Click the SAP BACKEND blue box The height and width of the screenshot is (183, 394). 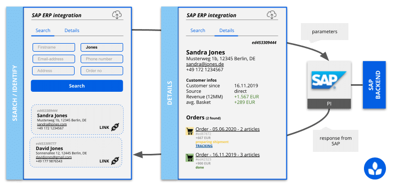[374, 85]
